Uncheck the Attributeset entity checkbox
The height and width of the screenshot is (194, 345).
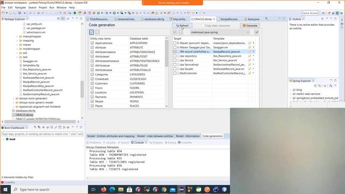tap(92, 57)
